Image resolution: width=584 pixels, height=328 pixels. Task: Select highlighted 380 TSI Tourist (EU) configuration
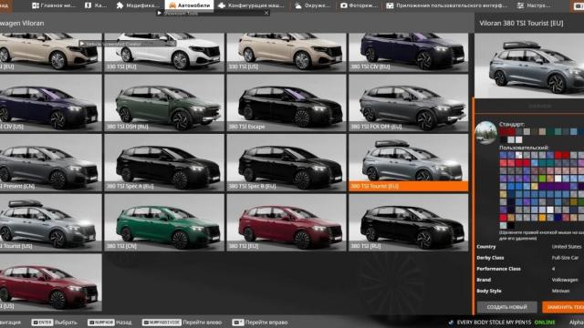(408, 163)
